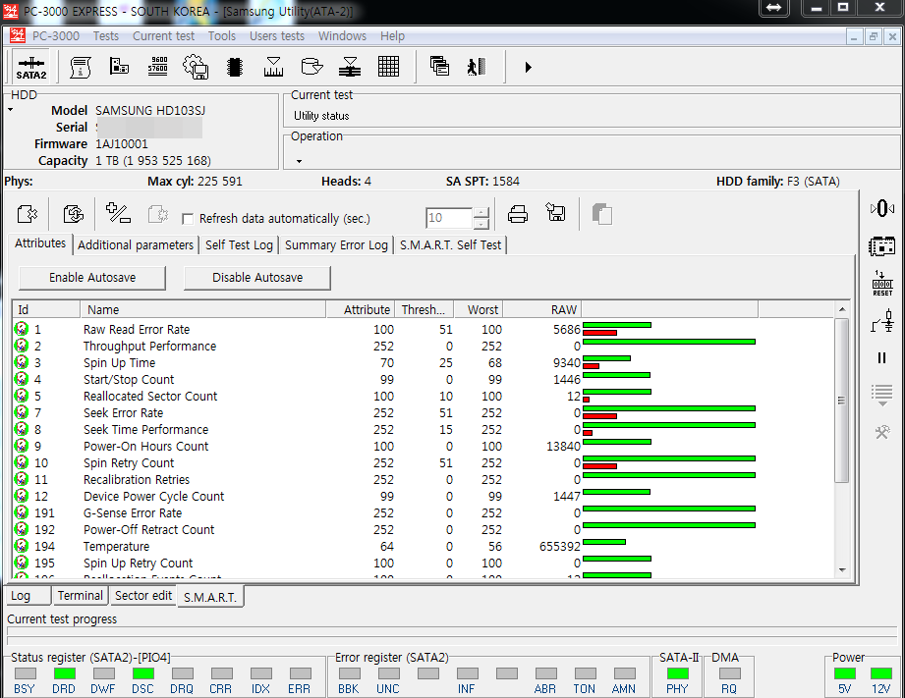The image size is (905, 698).
Task: Open the ruler measurement toolbar icon
Action: coord(273,68)
